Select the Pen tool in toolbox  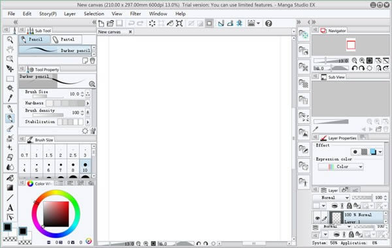tap(10, 109)
